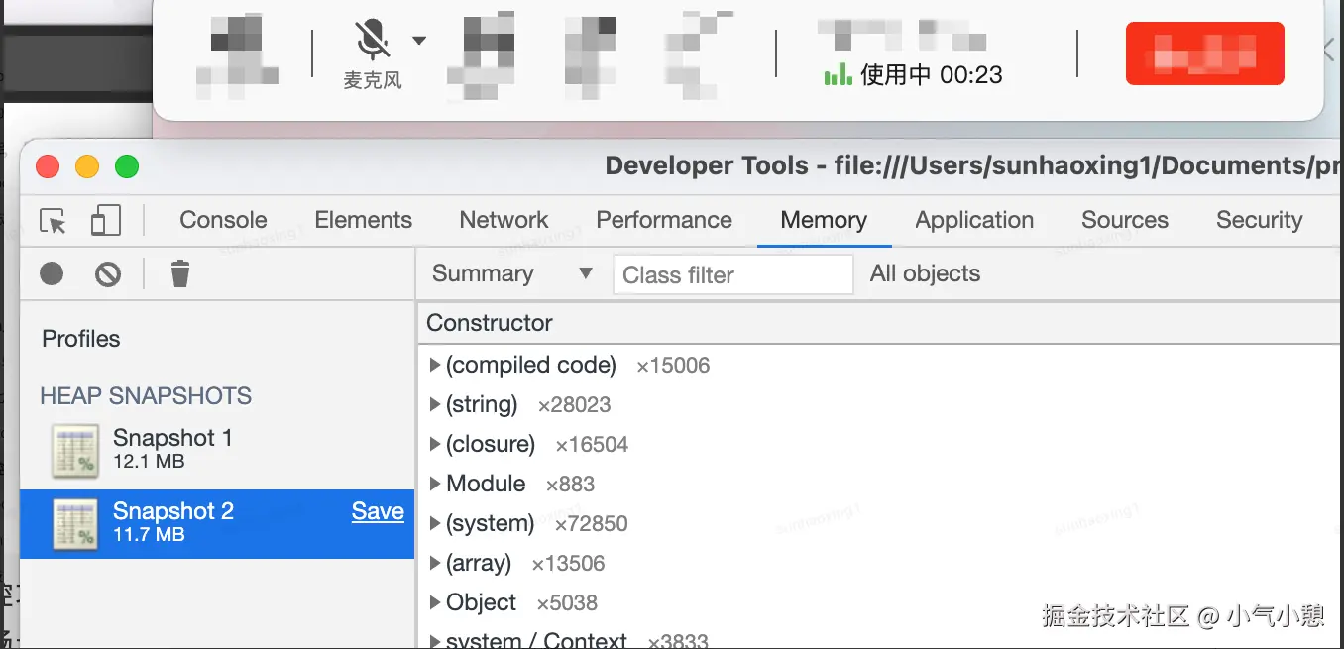
Task: Expand the (closure) constructor row
Action: pos(434,445)
